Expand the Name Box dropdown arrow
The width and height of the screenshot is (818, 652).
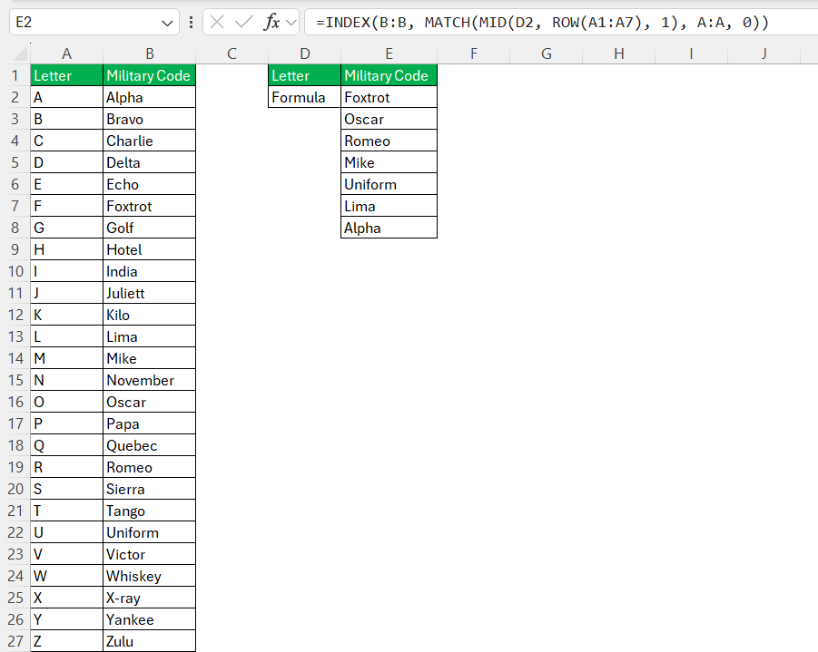(x=167, y=23)
